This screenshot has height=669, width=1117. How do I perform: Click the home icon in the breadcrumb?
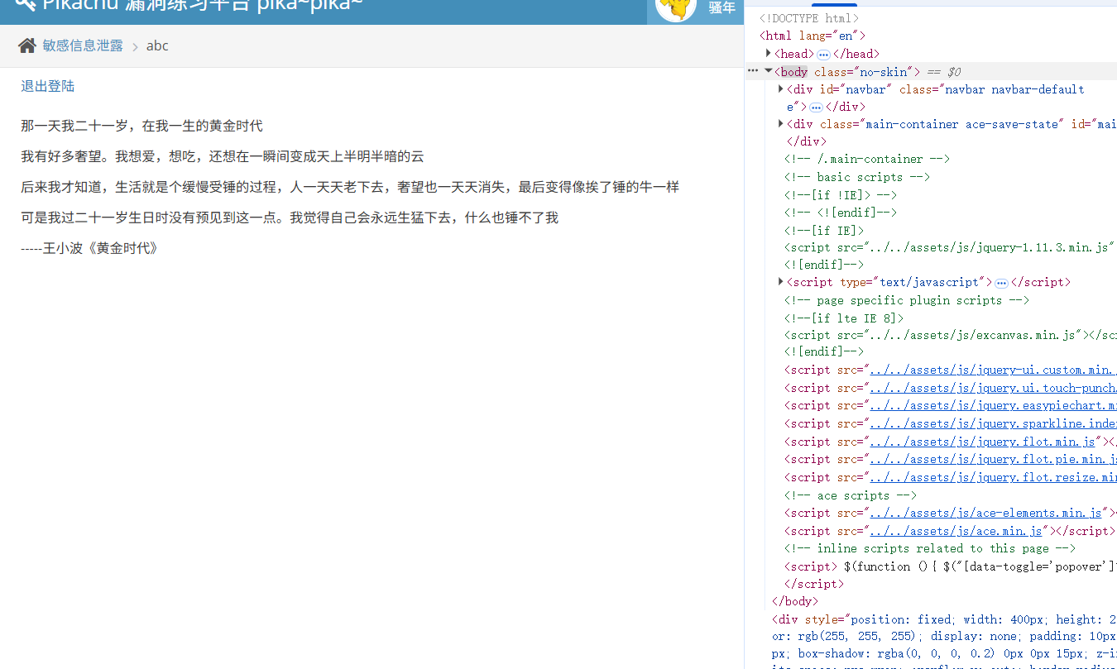[x=27, y=45]
